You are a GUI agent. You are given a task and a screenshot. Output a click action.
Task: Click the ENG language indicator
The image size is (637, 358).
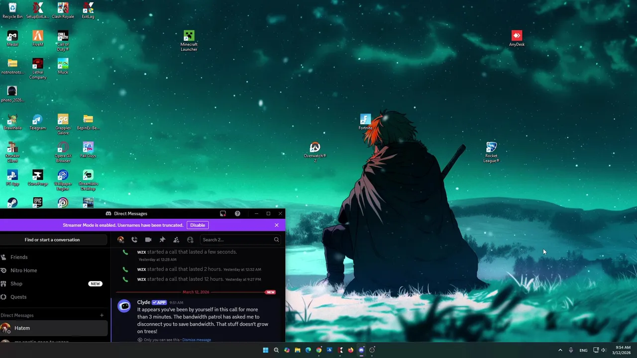583,350
